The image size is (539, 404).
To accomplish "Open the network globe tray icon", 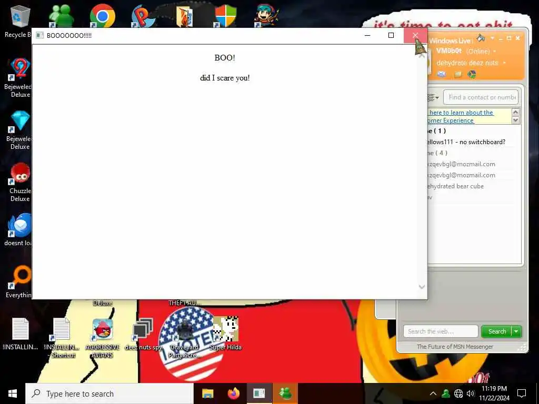I will click(458, 393).
